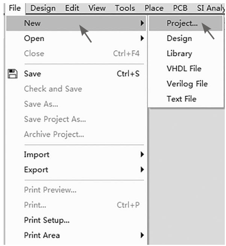Expand the Import submenu arrow

(142, 155)
